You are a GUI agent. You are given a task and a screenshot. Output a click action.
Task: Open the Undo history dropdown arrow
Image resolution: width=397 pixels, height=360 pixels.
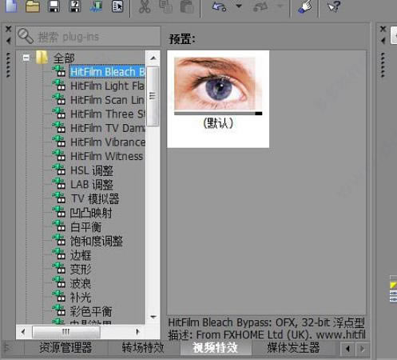[x=239, y=6]
